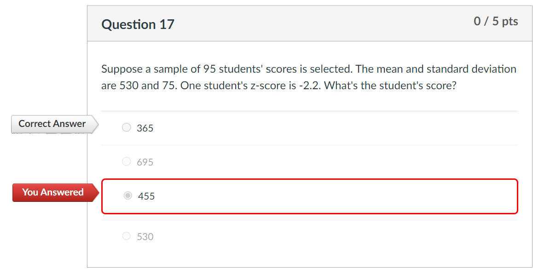Click the Question 17 heading
The width and height of the screenshot is (533, 275).
(138, 24)
